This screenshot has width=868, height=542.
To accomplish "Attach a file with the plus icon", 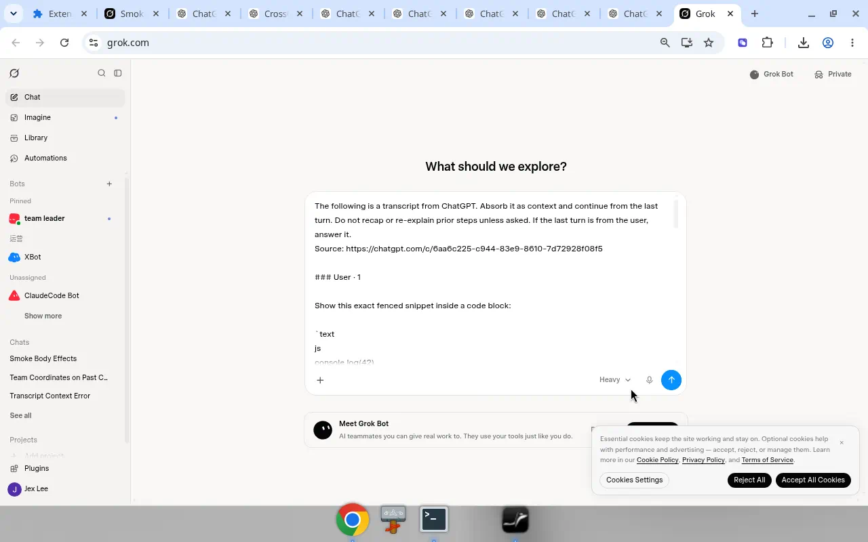I will click(320, 380).
